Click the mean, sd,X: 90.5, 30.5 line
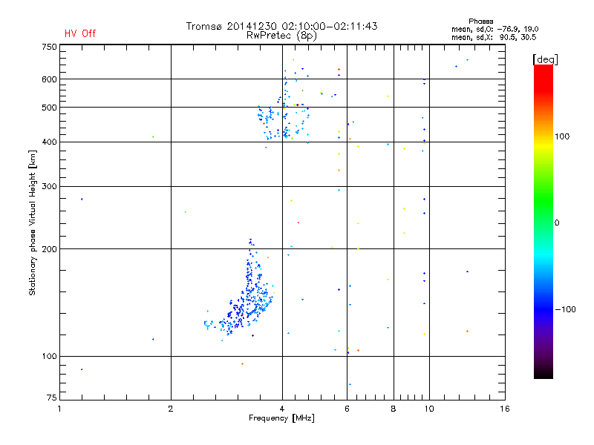The image size is (594, 445). point(494,37)
